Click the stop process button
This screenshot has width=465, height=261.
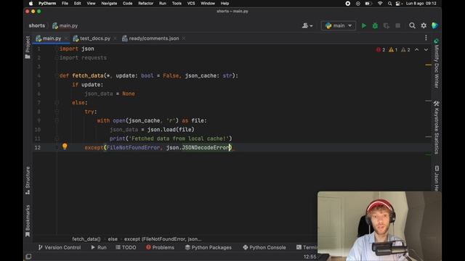click(397, 26)
